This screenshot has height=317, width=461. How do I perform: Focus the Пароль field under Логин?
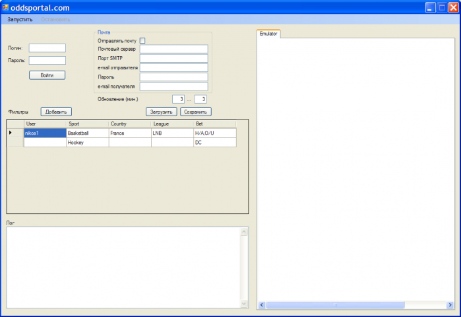(47, 60)
